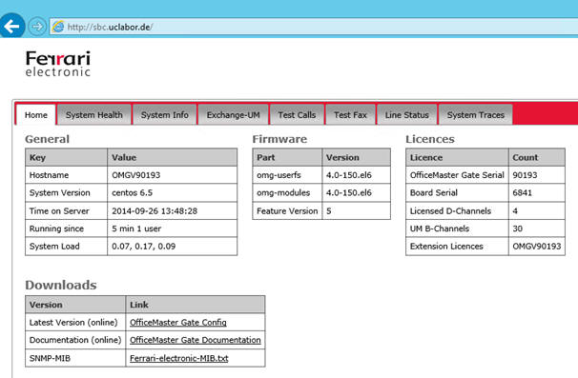Click the Downloads table's Version column header
Screen dimensions: 578x378
click(75, 305)
